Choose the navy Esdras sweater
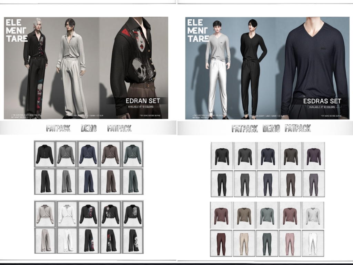Image resolution: width=353 pixels, height=265 pixels. tap(268, 156)
